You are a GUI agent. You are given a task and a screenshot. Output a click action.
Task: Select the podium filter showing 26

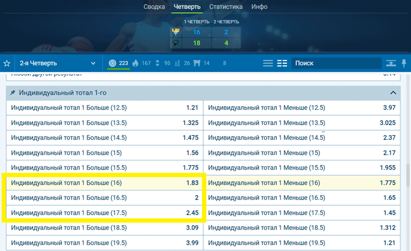tap(183, 63)
